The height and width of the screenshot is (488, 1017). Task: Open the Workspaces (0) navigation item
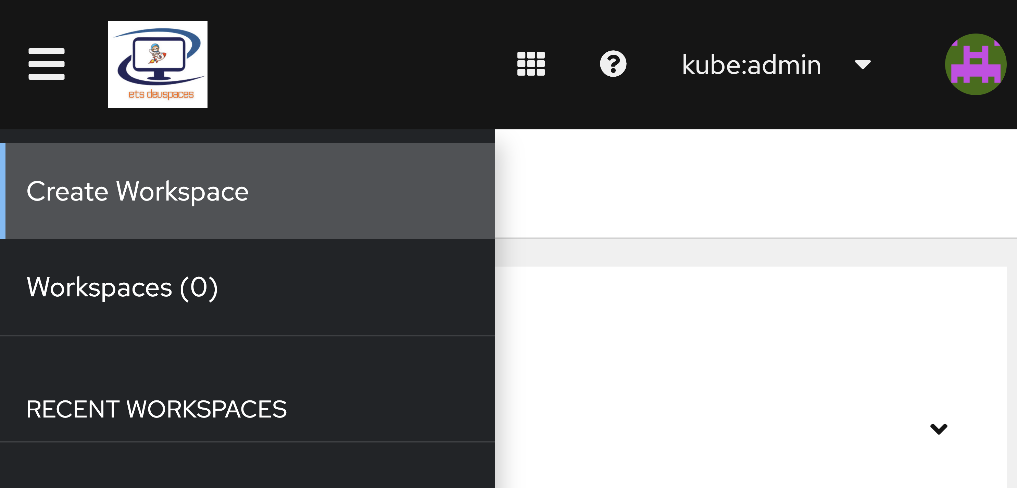(x=122, y=287)
